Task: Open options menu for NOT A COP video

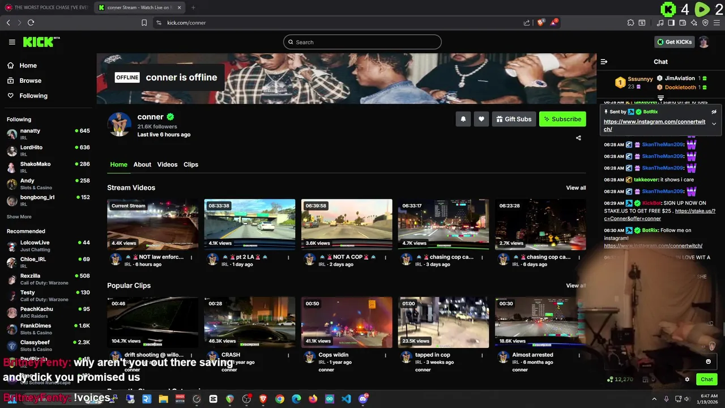Action: (x=385, y=257)
